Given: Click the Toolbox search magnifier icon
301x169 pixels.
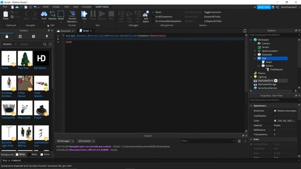Looking at the screenshot, I should [45, 44].
